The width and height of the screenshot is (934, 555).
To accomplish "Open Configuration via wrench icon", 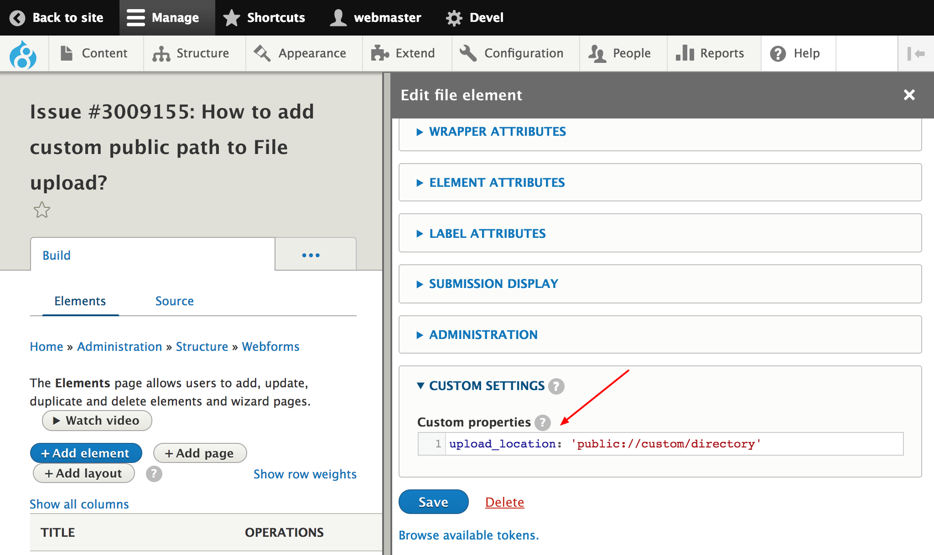I will (467, 53).
